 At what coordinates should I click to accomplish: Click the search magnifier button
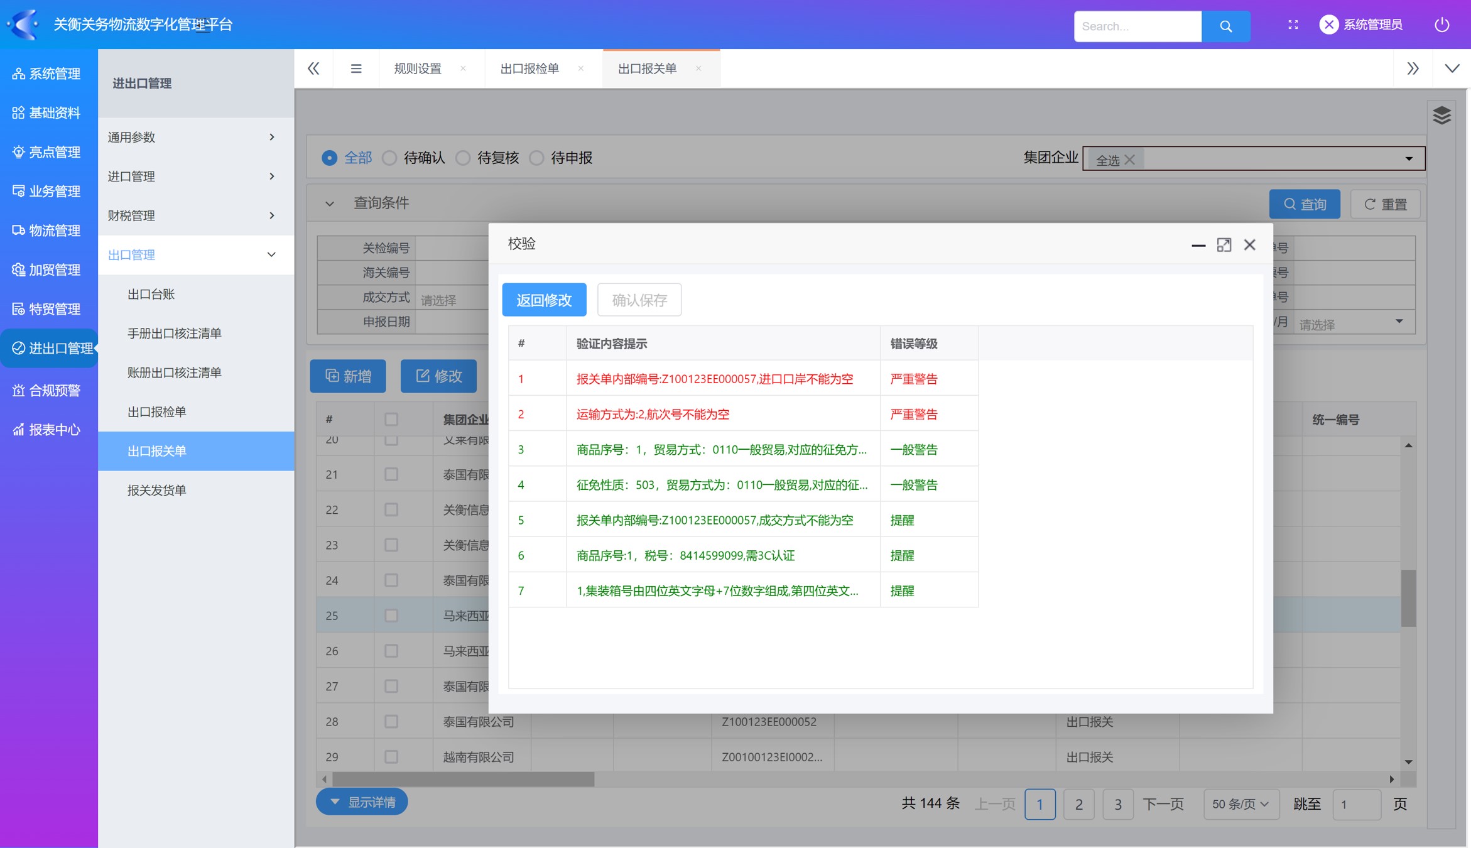tap(1225, 26)
